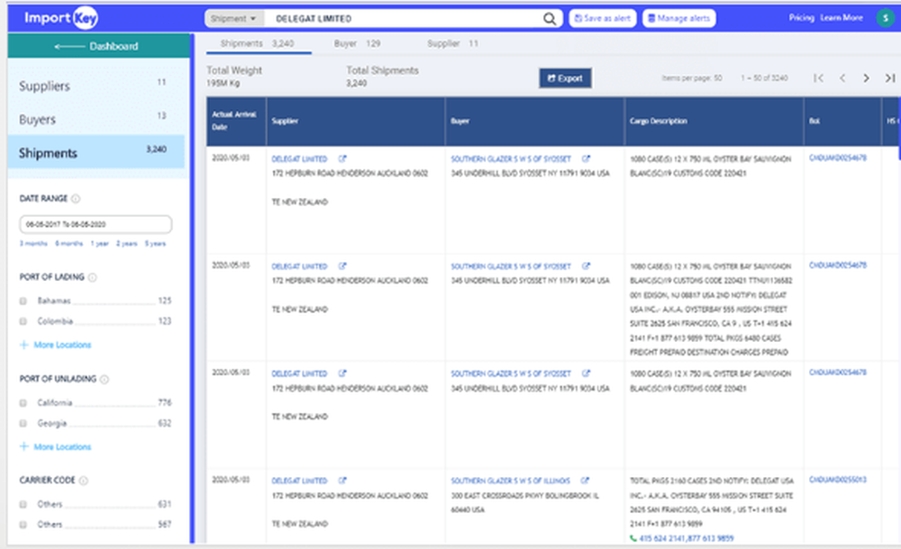
Task: Open external link icon for fourth-row Delegat Limited
Action: click(342, 480)
